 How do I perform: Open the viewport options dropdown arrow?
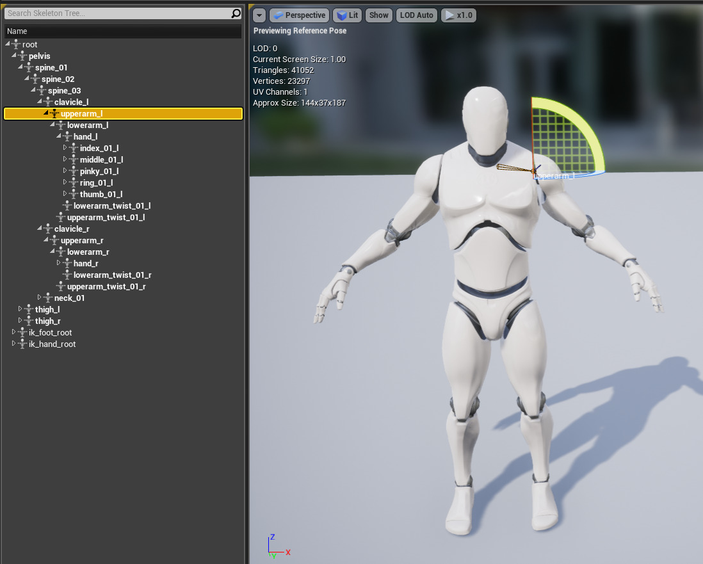click(x=259, y=15)
